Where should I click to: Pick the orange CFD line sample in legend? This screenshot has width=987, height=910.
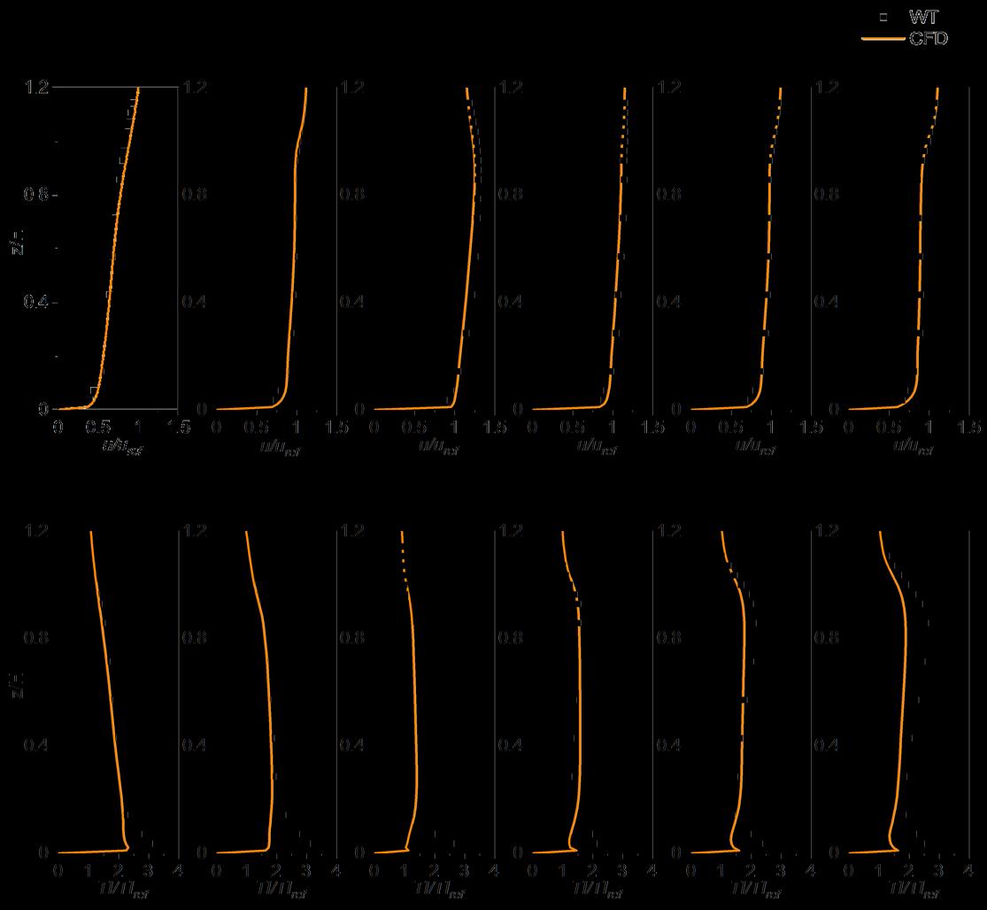click(x=883, y=39)
